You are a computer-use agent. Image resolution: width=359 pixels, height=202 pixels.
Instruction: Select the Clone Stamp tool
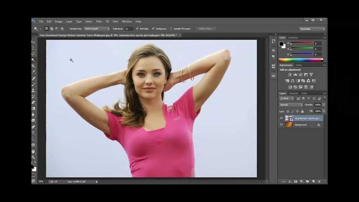(34, 90)
